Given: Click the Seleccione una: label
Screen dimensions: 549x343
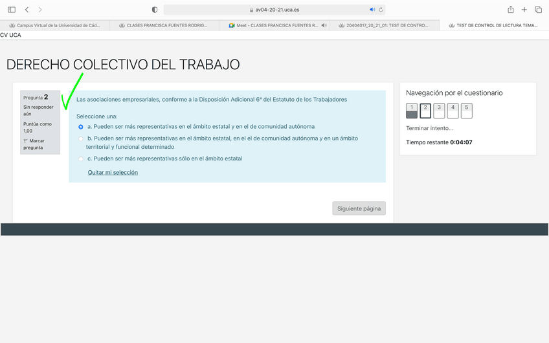Looking at the screenshot, I should click(x=97, y=116).
